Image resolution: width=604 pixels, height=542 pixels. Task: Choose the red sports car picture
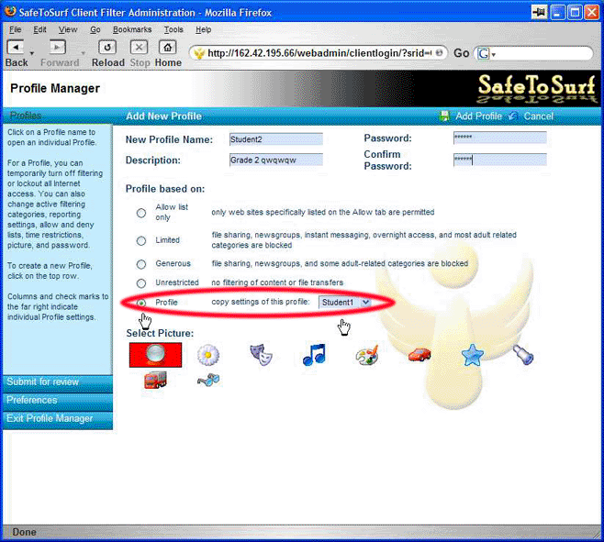419,355
